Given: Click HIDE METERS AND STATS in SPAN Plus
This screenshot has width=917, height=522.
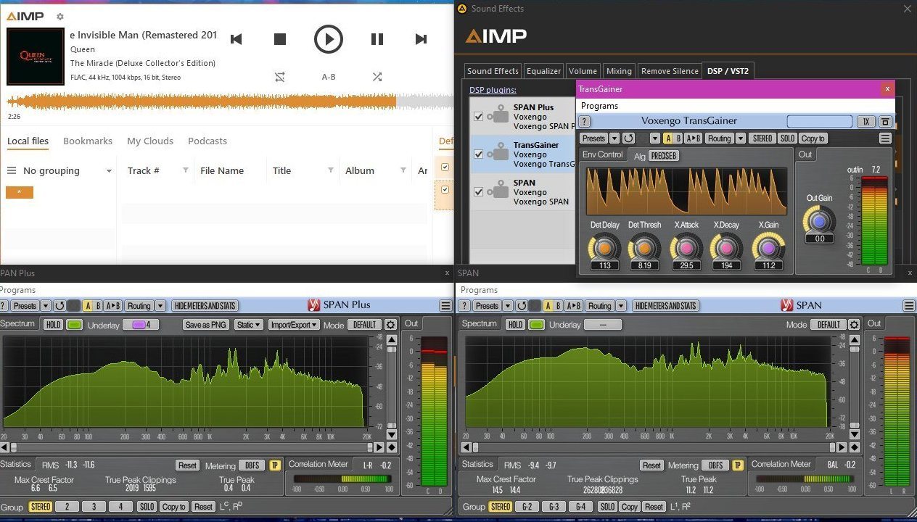Looking at the screenshot, I should tap(205, 306).
